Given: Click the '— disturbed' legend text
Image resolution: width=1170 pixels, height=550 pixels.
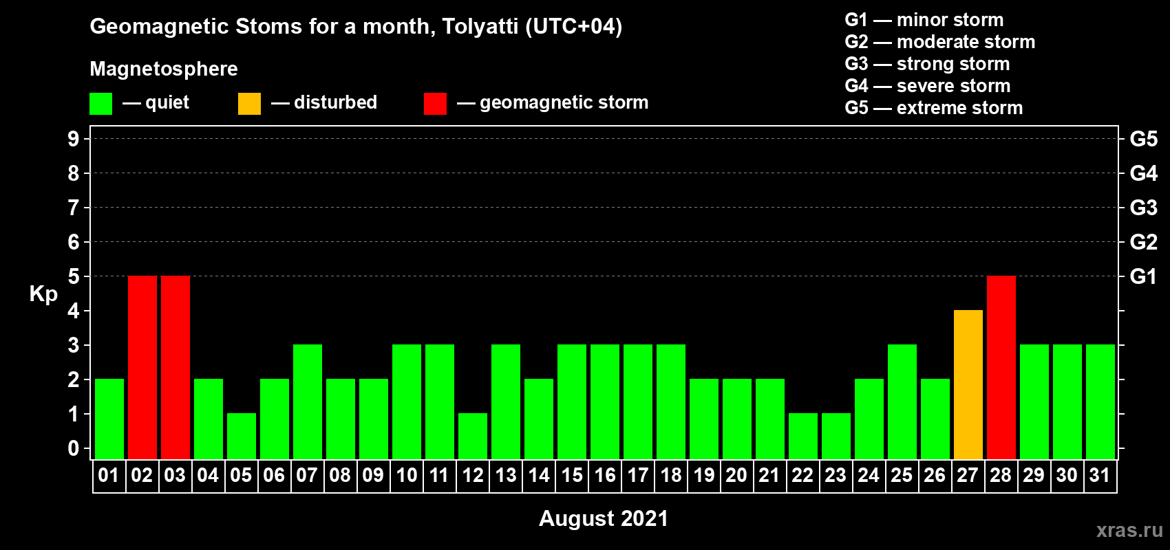Looking at the screenshot, I should 324,102.
